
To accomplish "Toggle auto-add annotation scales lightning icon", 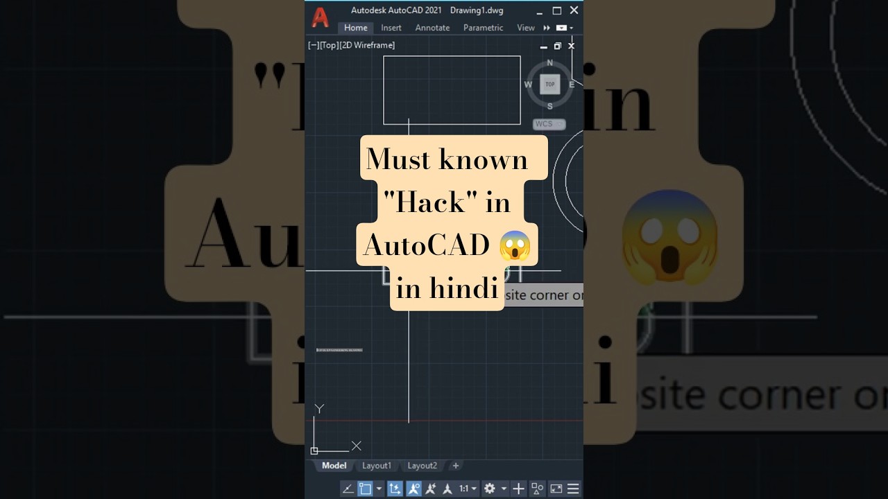I will 431,489.
